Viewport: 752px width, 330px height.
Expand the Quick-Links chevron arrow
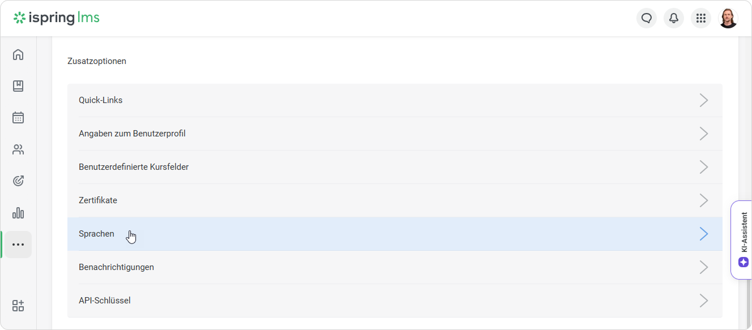pos(704,100)
